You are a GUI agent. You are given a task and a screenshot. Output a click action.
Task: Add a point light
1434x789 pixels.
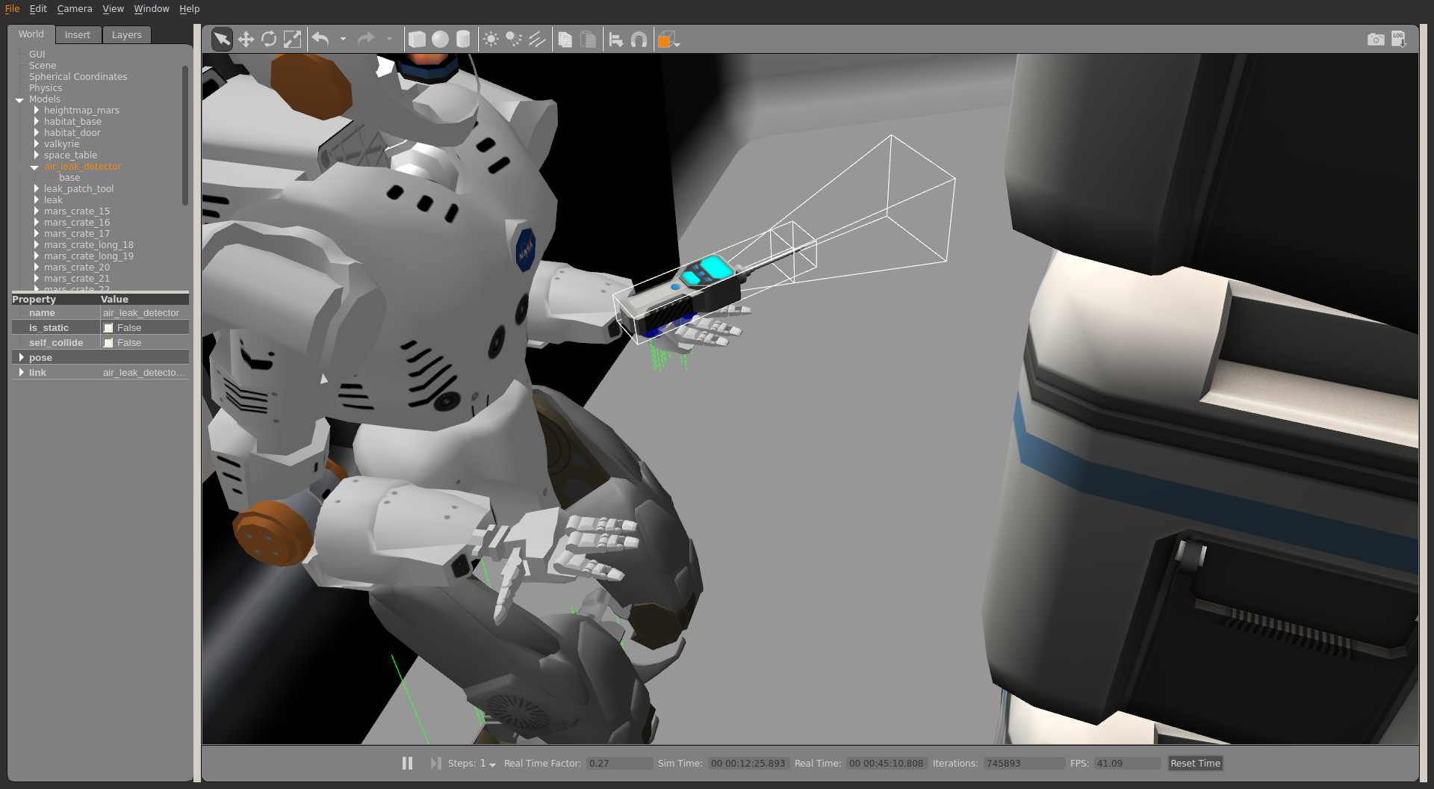click(x=491, y=40)
